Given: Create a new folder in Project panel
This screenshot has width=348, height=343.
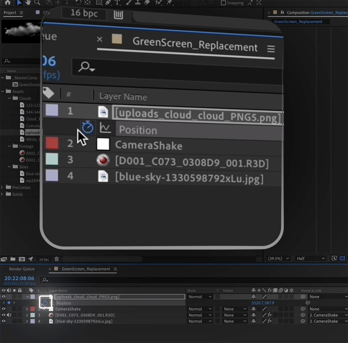Looking at the screenshot, I should (13, 259).
